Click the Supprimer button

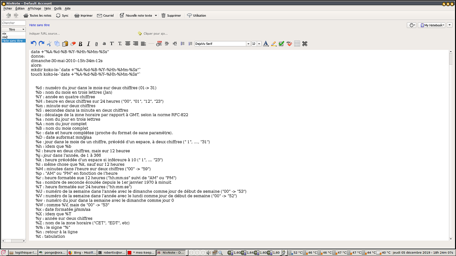(x=171, y=15)
